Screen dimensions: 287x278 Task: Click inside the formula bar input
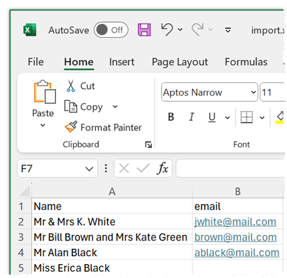(230, 168)
